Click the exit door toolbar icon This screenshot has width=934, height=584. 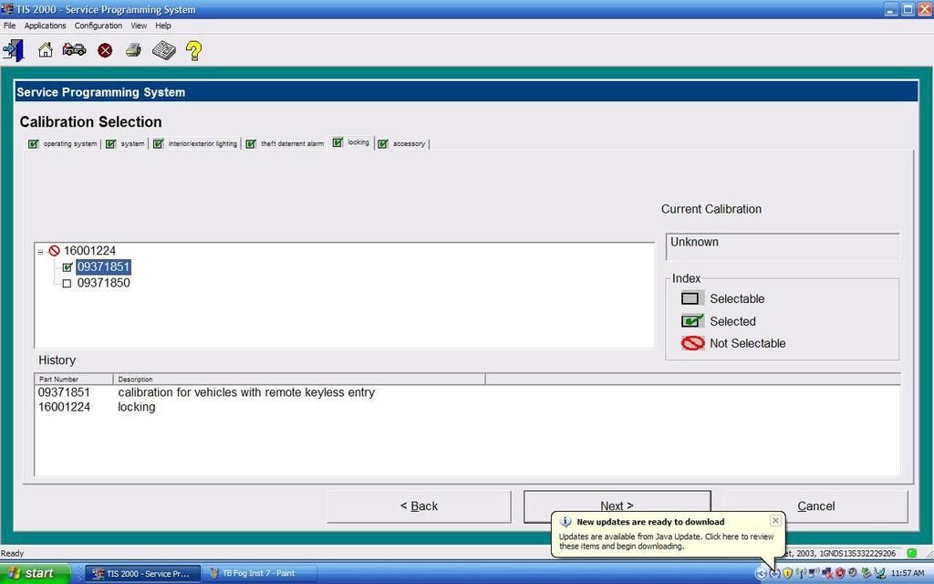point(13,51)
